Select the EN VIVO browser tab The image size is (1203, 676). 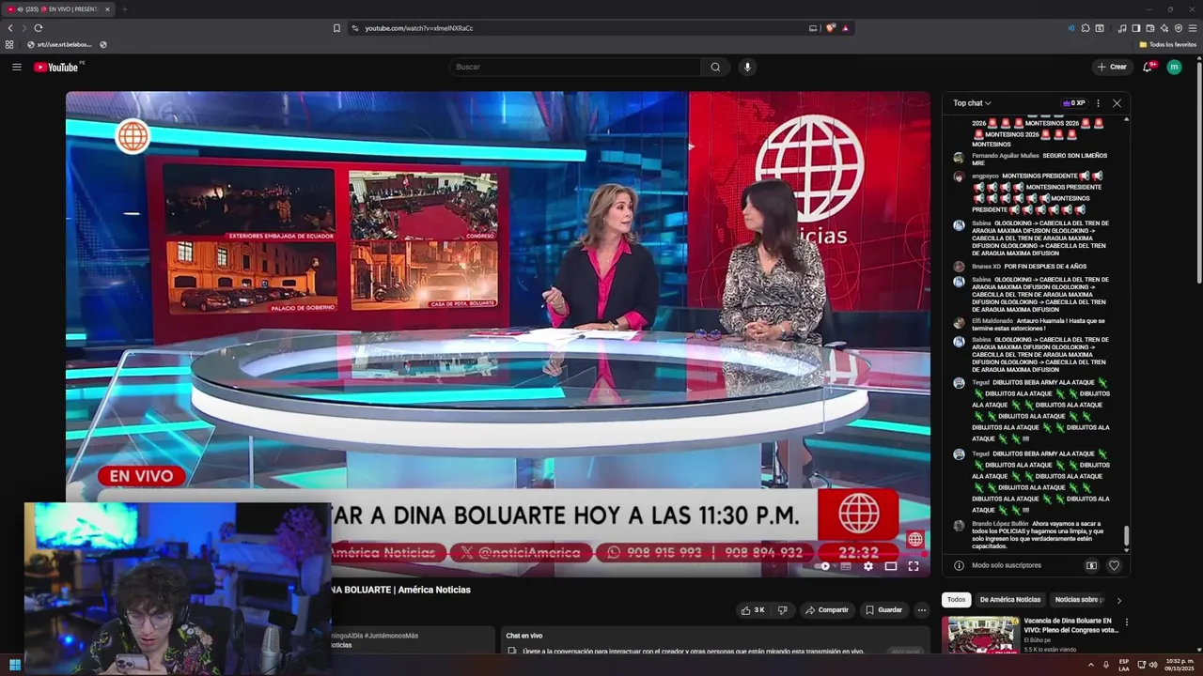(x=58, y=9)
